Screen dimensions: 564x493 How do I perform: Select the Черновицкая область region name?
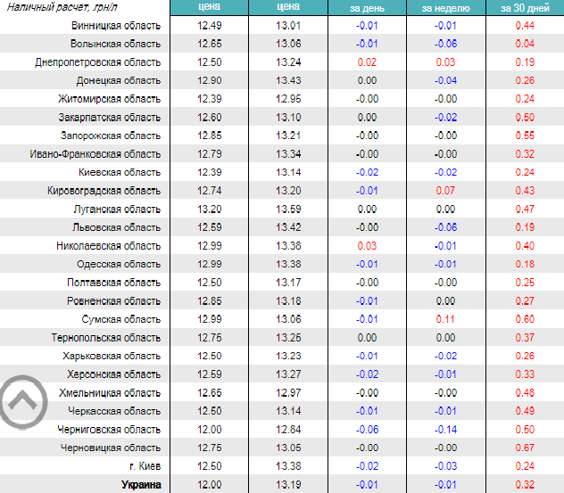point(111,448)
